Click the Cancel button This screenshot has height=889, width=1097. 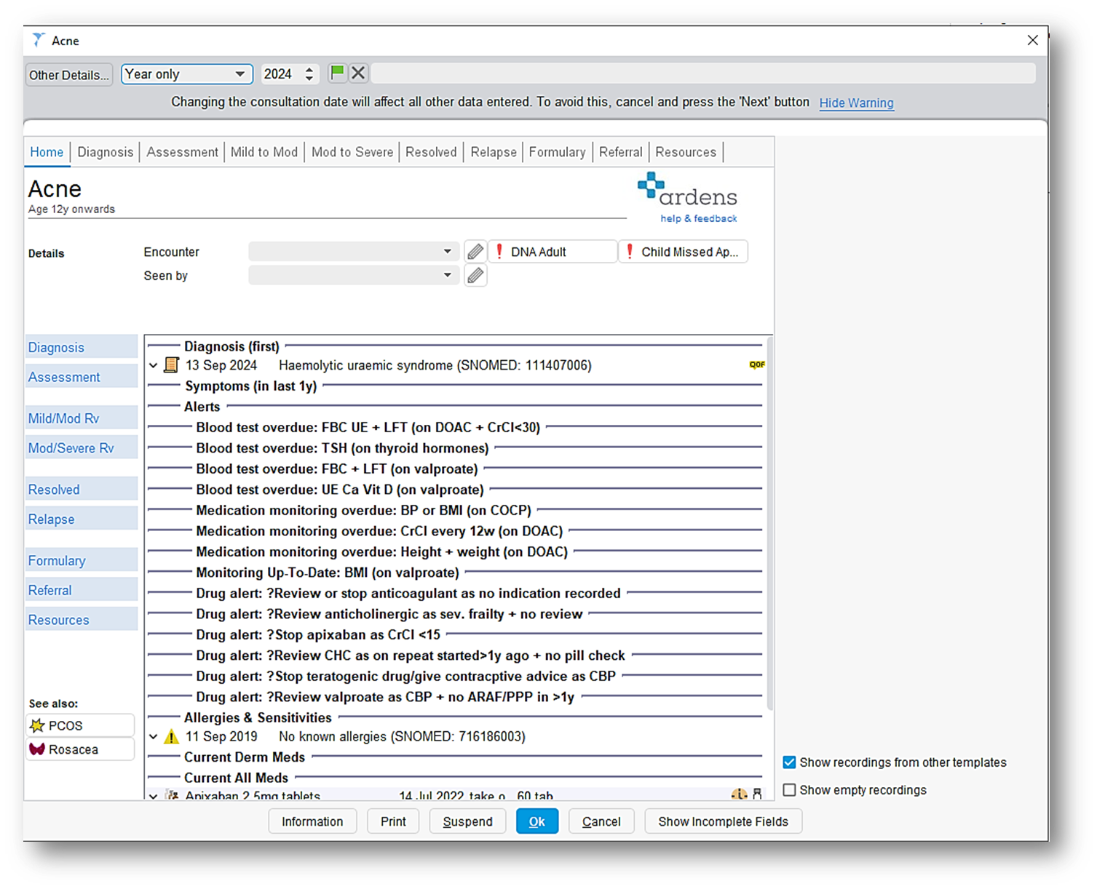click(x=601, y=821)
